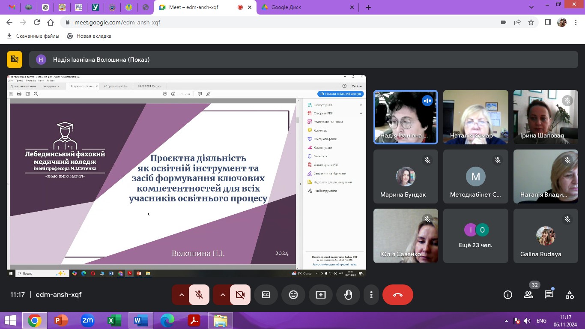Screen dimensions: 585x329
Task: Raise hand in the meeting
Action: 348,295
